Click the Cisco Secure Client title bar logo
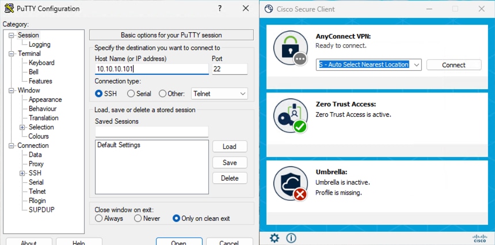 click(x=269, y=9)
